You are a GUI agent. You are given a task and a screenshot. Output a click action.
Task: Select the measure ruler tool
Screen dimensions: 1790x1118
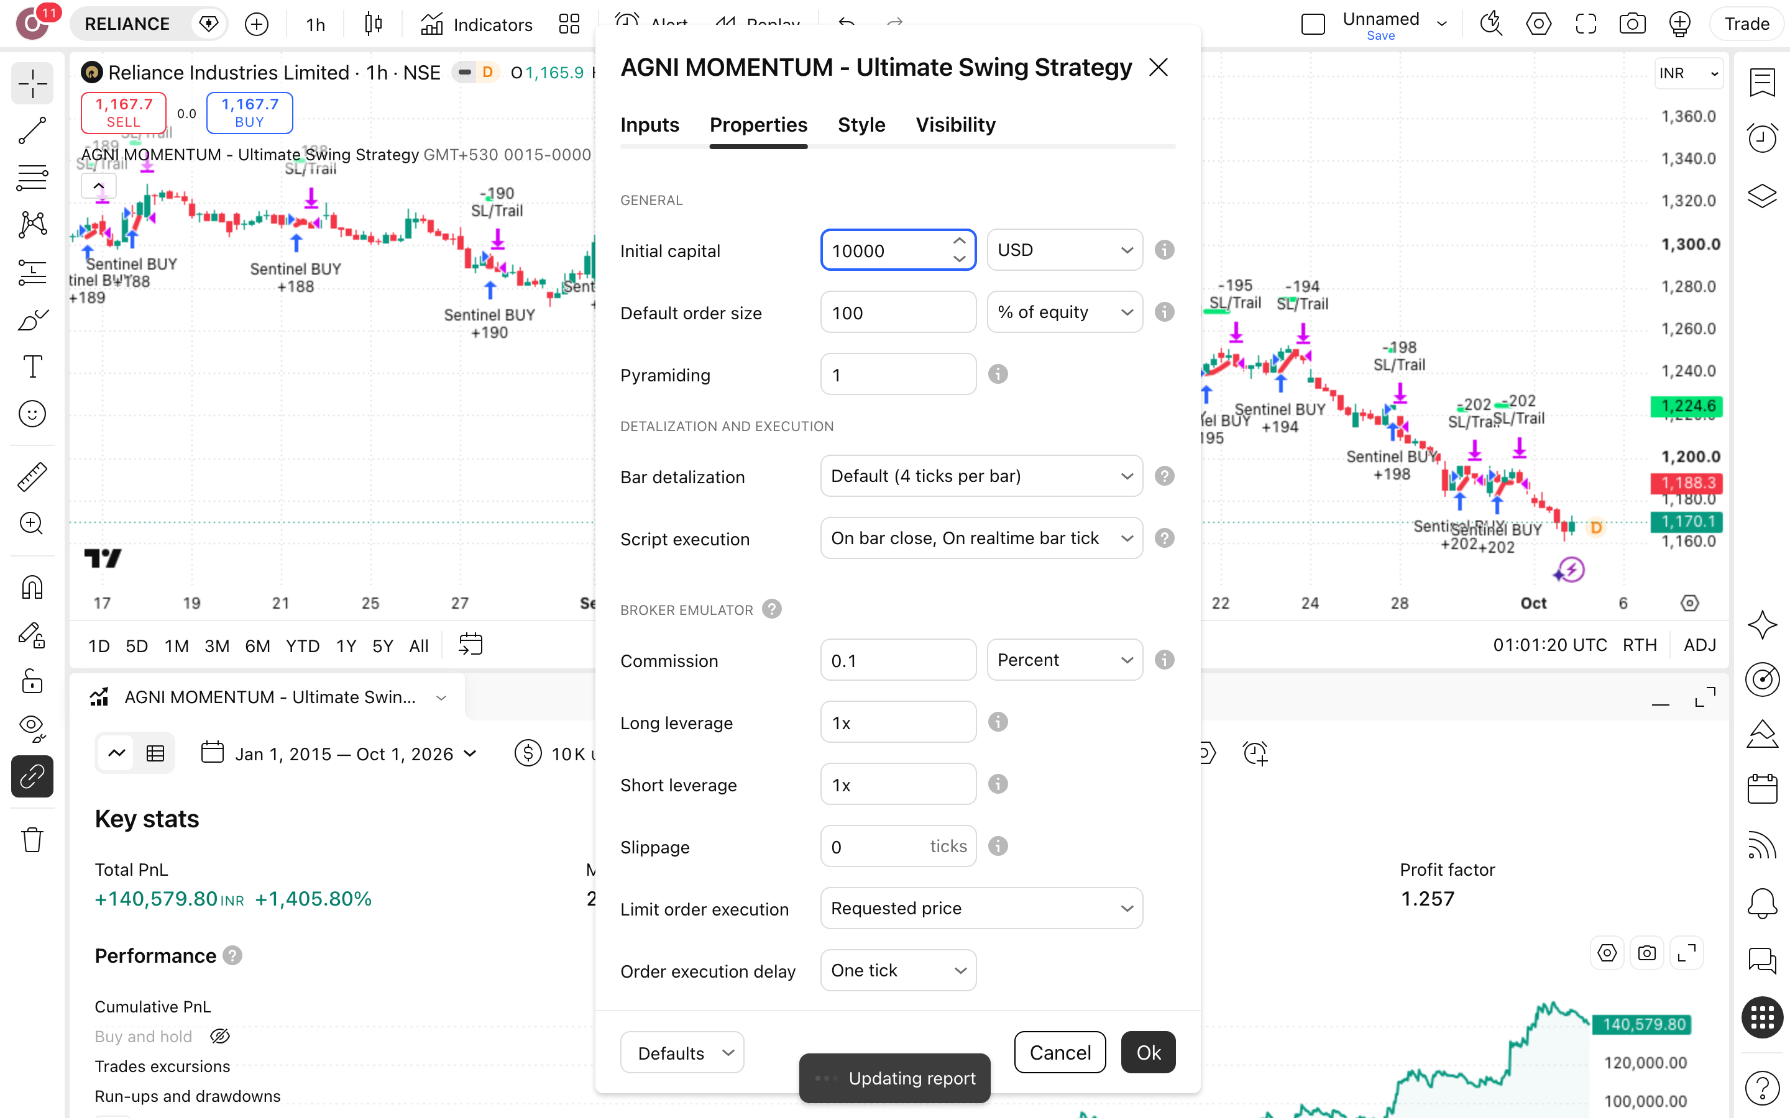(x=32, y=477)
